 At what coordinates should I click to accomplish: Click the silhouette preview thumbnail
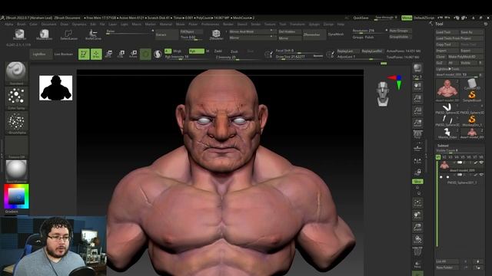pyautogui.click(x=56, y=88)
